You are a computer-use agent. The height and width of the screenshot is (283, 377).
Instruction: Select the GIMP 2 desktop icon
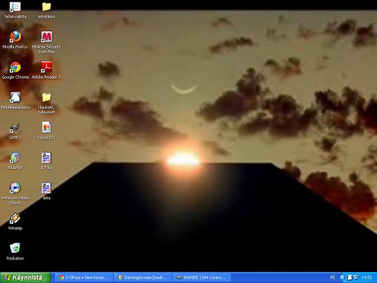(x=15, y=128)
